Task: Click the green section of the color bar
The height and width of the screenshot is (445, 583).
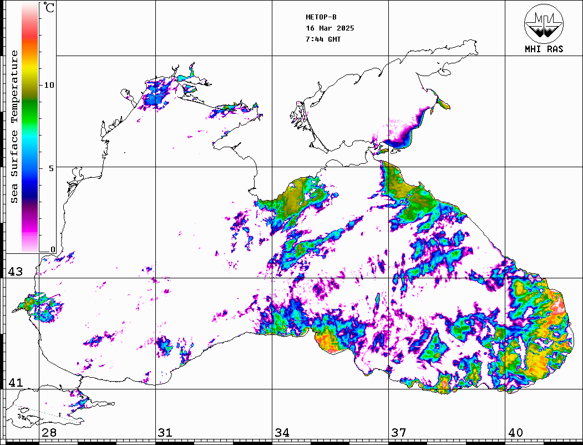Action: coord(30,112)
